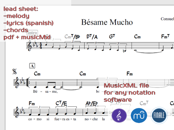This screenshot has width=174, height=130.
Task: Click the tied whole note under the intro's second Cm chord
Action: coord(135,50)
